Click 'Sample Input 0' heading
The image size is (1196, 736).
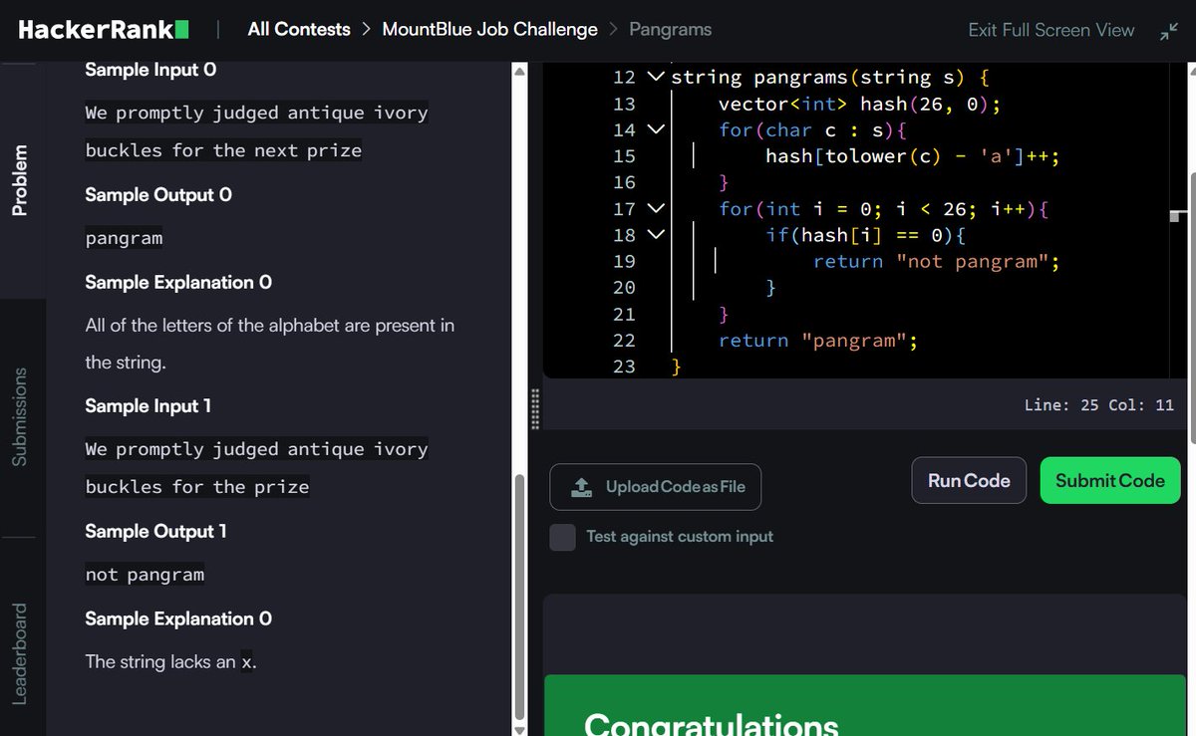(150, 70)
